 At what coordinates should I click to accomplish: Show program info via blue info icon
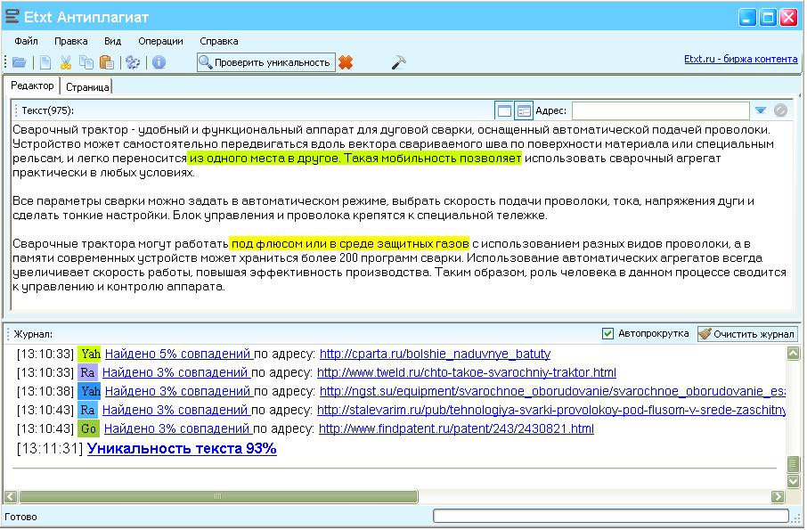coord(159,62)
